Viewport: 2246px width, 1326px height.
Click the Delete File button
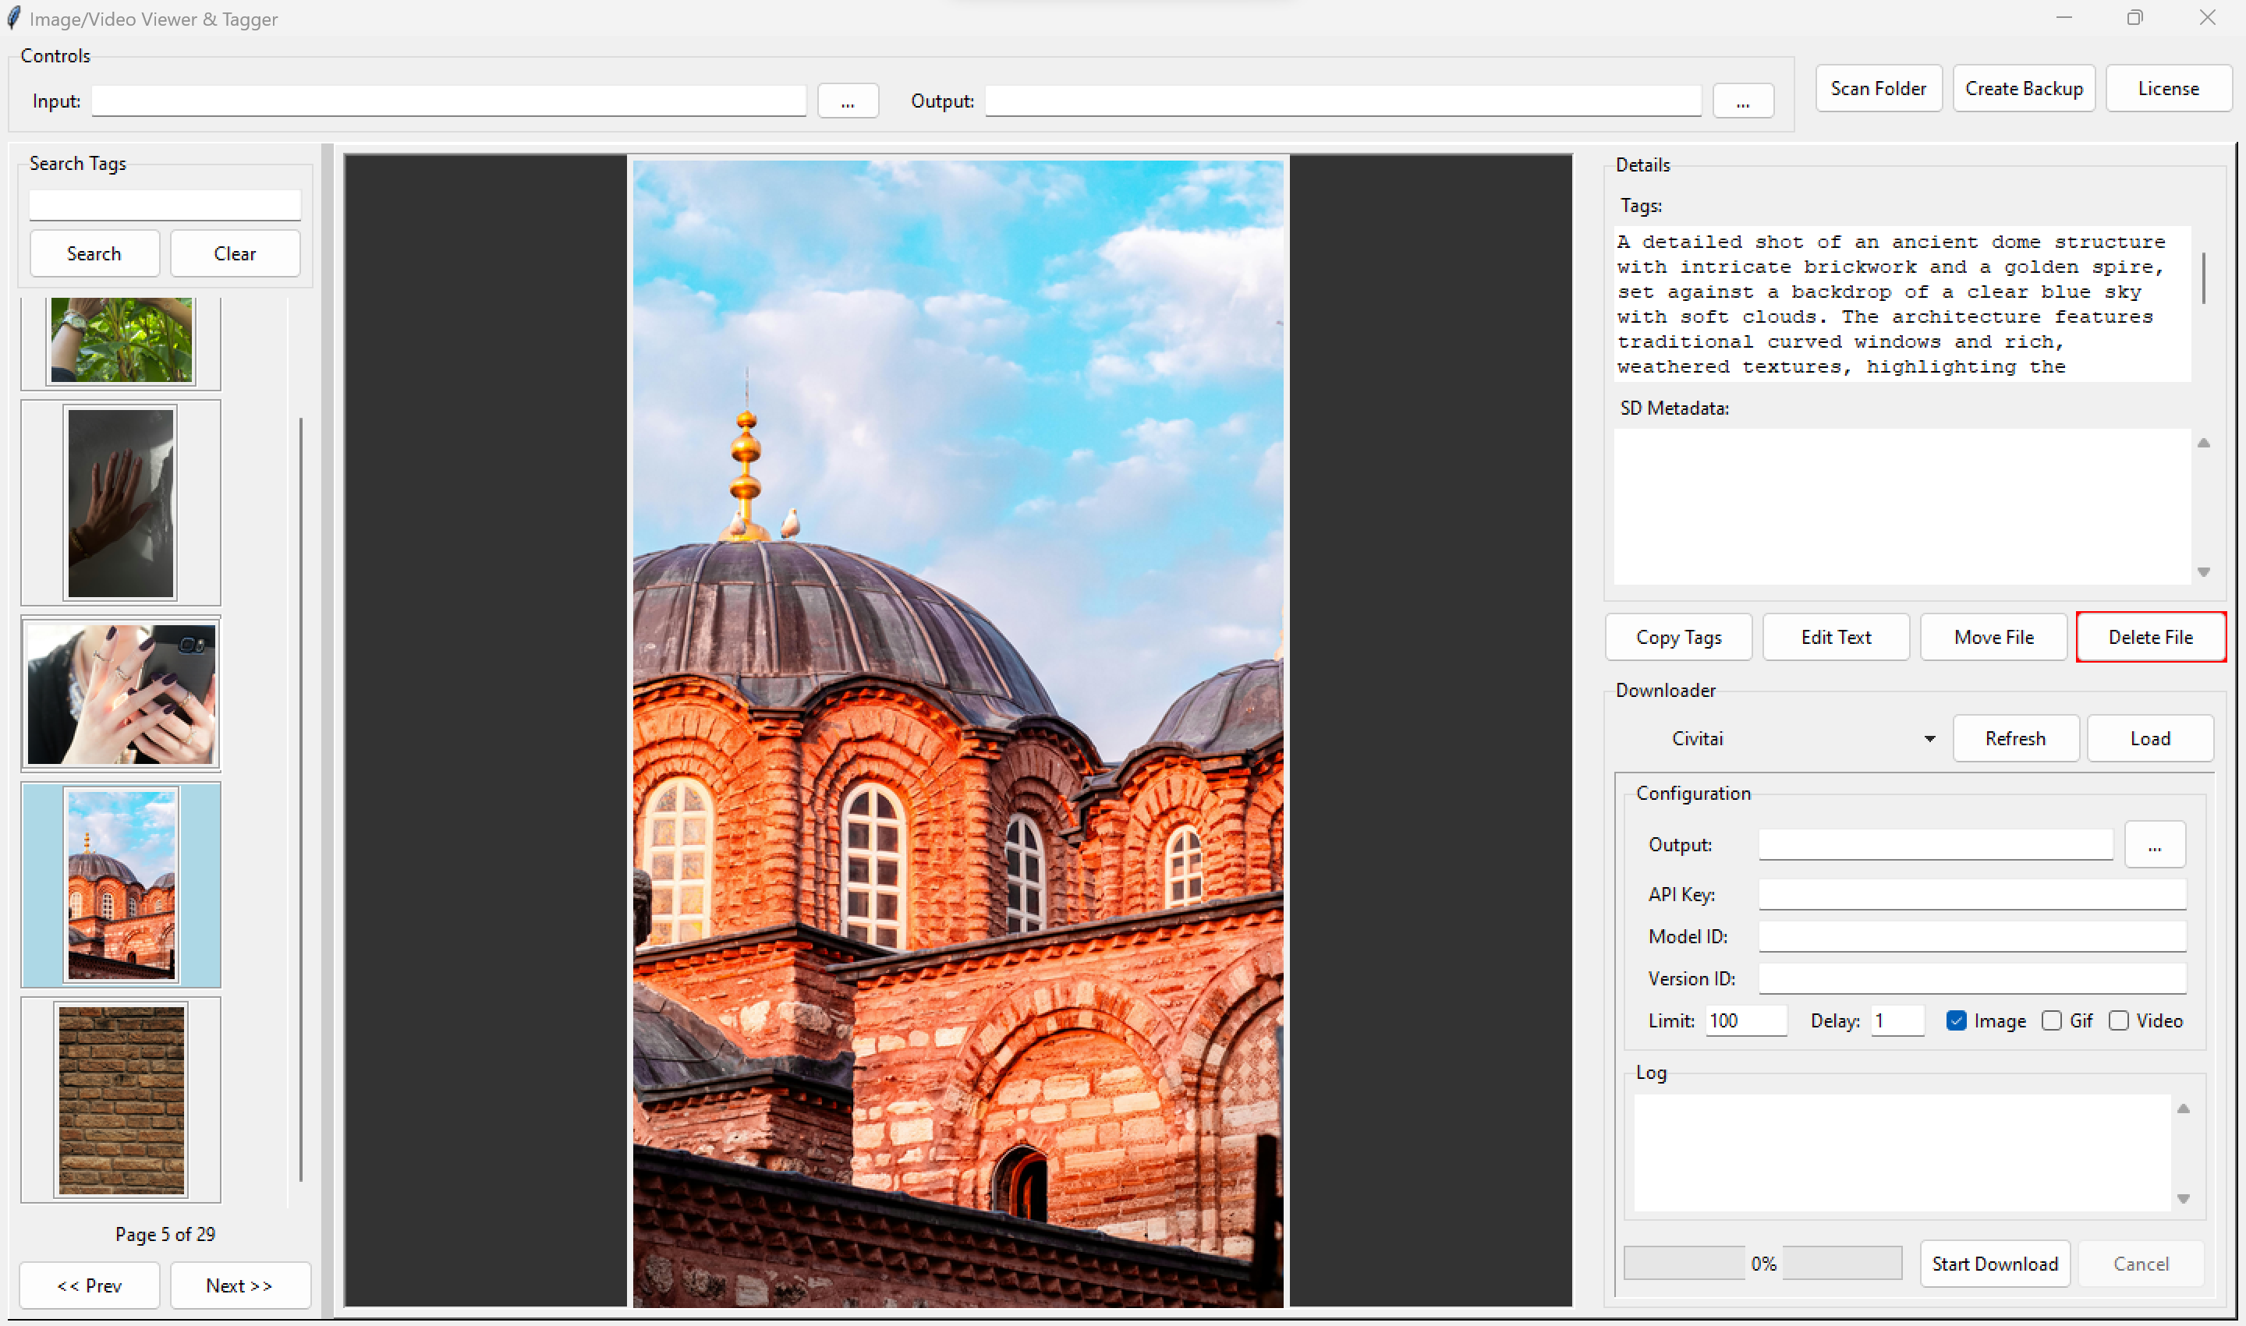(2149, 637)
